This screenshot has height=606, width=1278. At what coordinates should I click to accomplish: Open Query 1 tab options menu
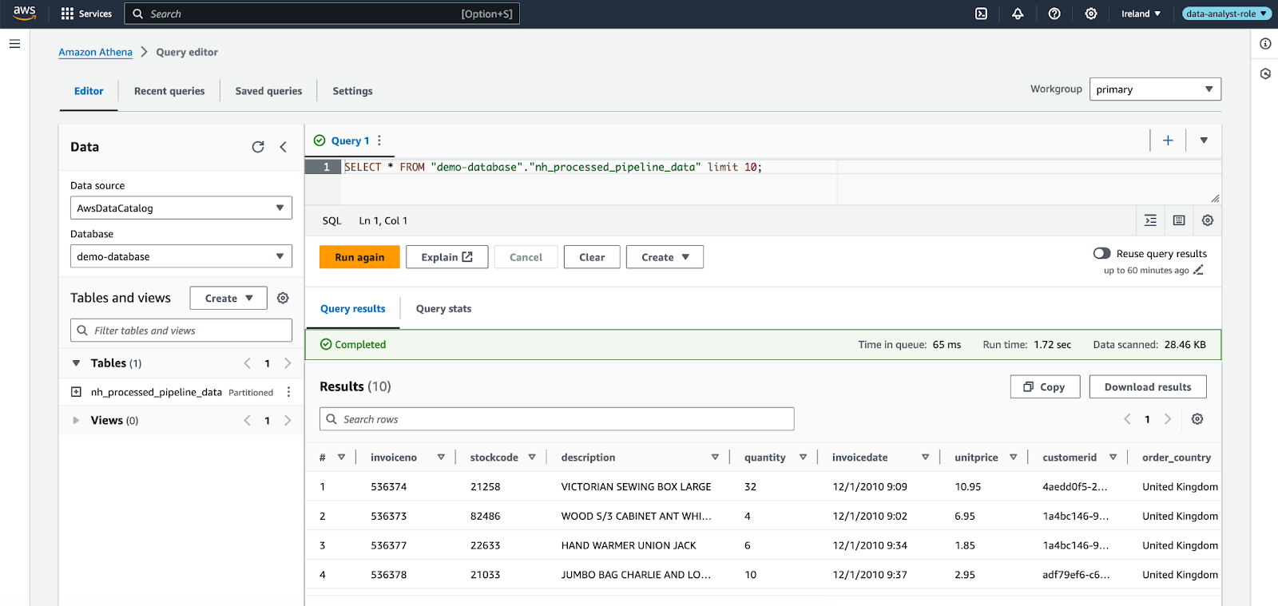[379, 141]
